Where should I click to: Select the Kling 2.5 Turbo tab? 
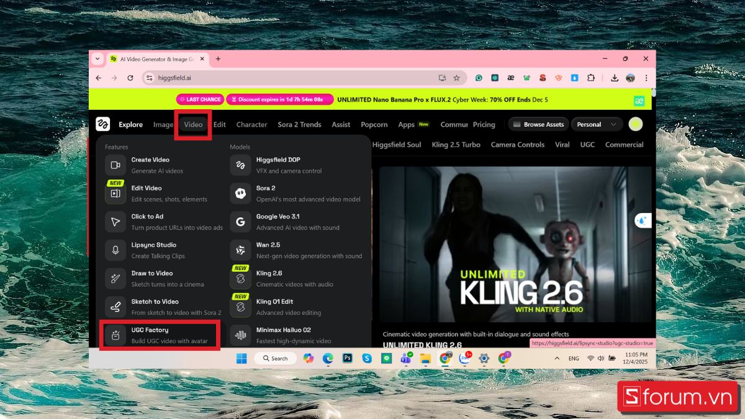pos(456,145)
